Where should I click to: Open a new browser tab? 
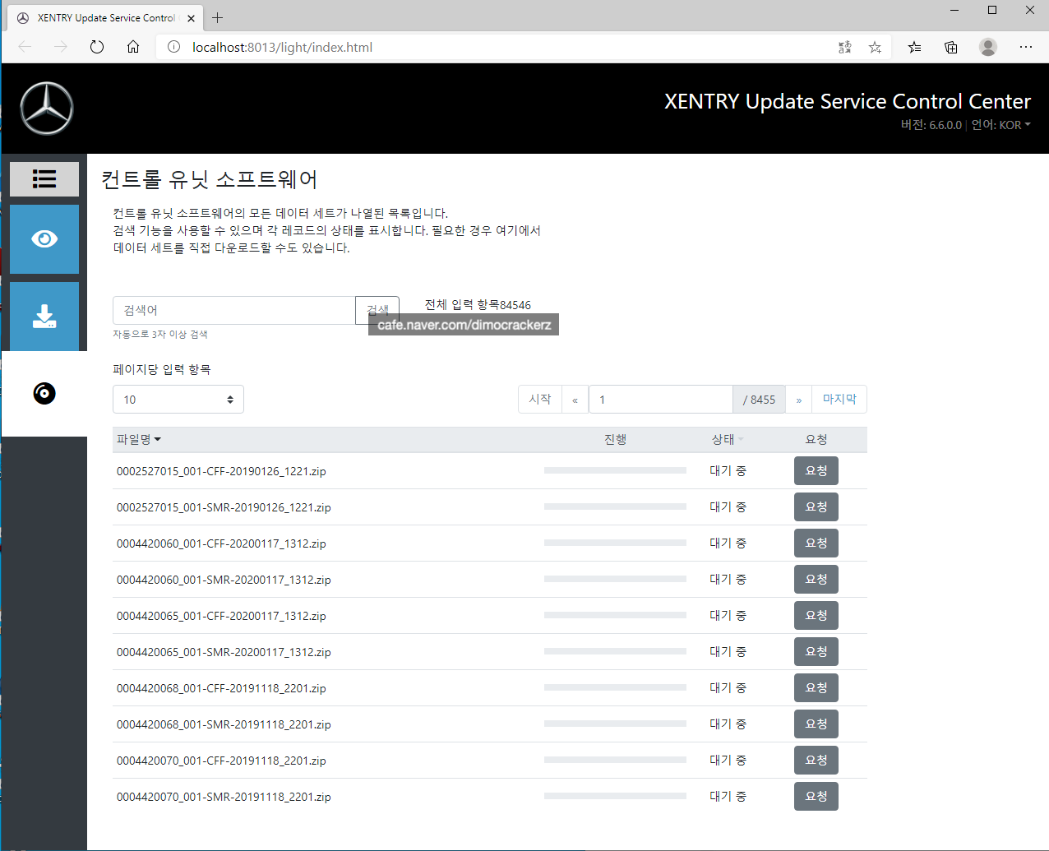pos(217,17)
